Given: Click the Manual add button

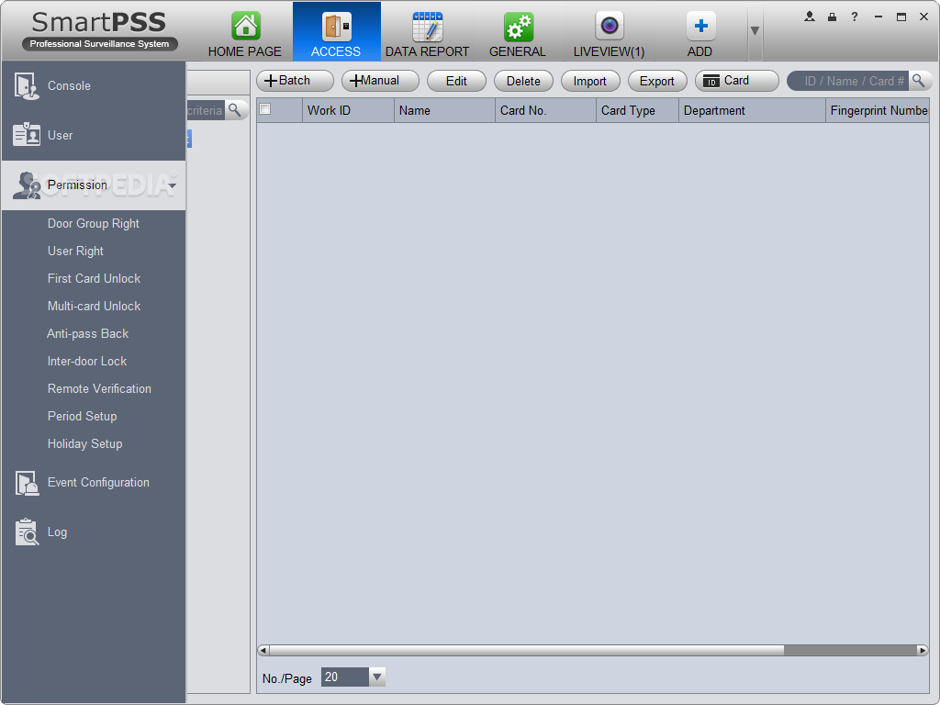Looking at the screenshot, I should [x=380, y=81].
